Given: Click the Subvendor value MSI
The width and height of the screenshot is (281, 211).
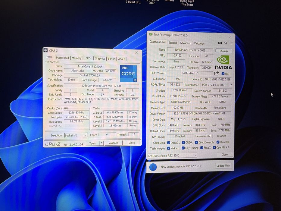Looking at the screenshot, I should (178, 79).
